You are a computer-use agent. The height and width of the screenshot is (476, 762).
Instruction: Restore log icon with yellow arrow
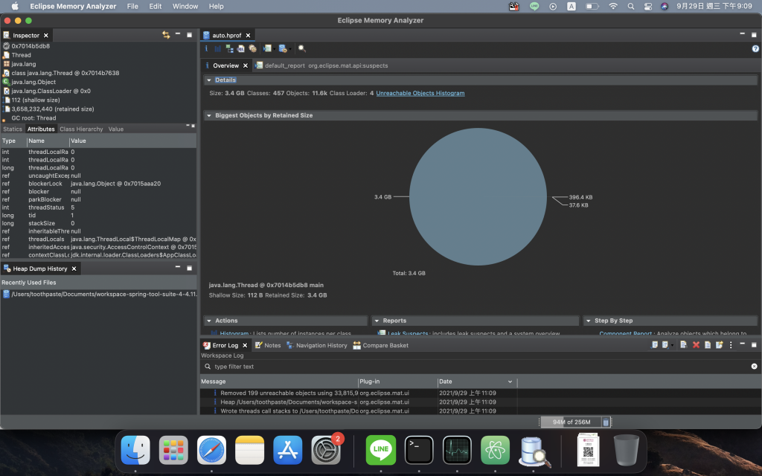coord(720,345)
